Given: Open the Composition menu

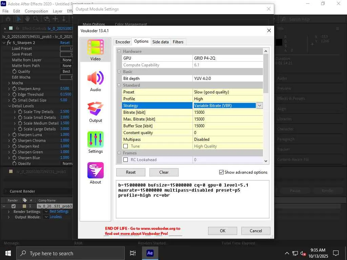Looking at the screenshot, I should (36, 11).
